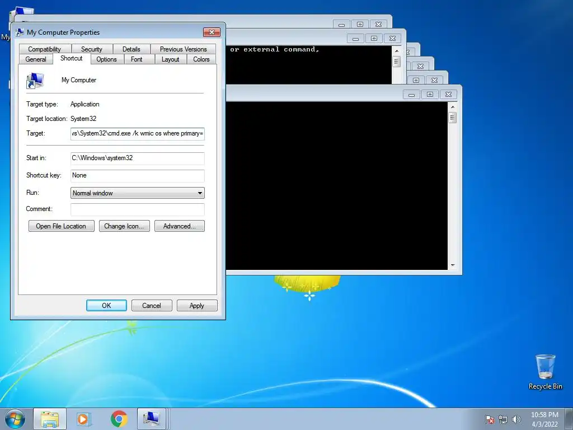The width and height of the screenshot is (573, 430).
Task: Click the Show desktop strip on taskbar
Action: point(569,419)
